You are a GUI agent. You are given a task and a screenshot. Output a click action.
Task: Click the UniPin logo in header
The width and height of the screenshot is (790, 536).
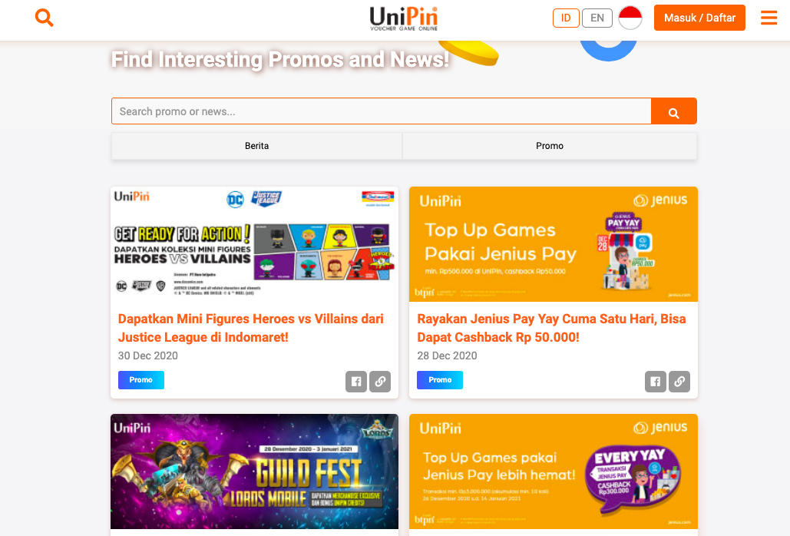point(404,18)
